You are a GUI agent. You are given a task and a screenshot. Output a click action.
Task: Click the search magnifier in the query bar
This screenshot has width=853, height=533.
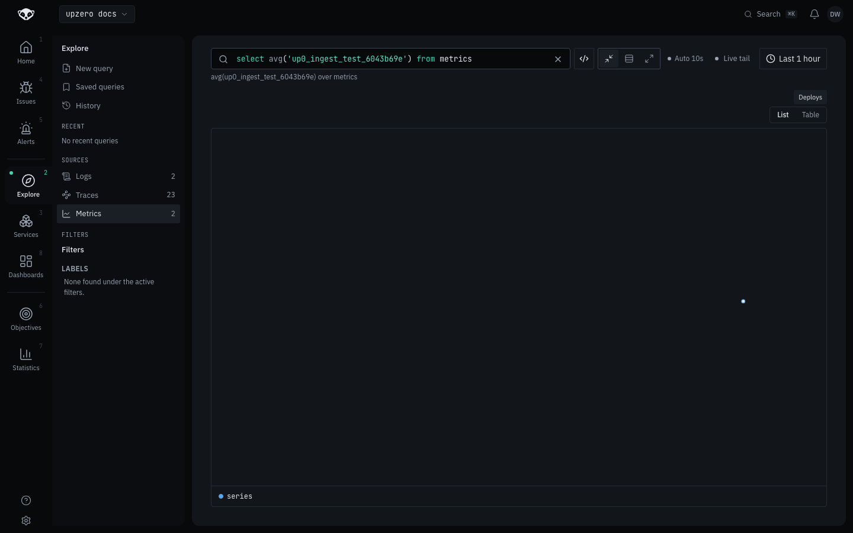point(223,59)
